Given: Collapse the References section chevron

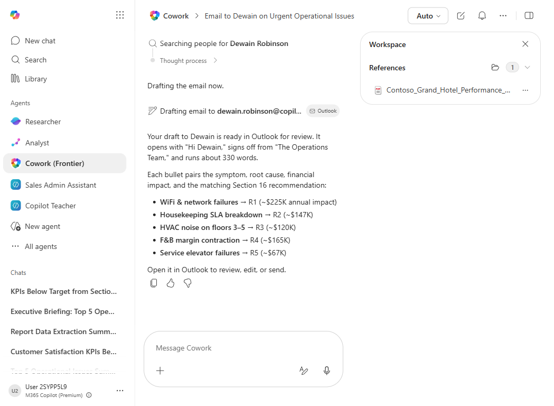Looking at the screenshot, I should 528,67.
